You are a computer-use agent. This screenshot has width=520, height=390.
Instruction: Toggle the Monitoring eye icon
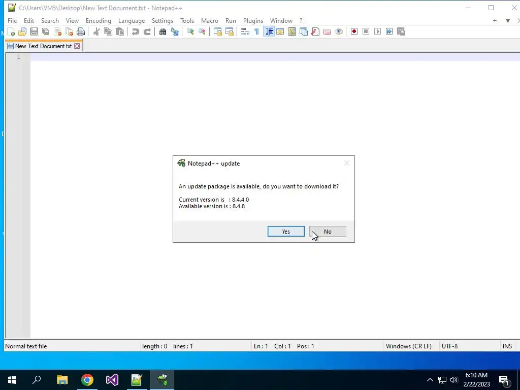point(339,31)
